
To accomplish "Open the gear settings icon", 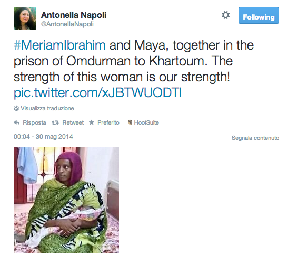I will (x=225, y=15).
